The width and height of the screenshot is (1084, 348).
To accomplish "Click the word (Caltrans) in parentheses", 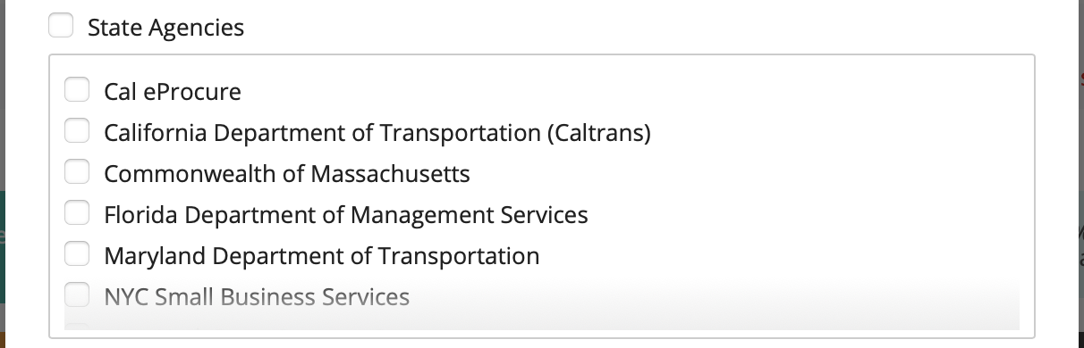I will coord(597,133).
